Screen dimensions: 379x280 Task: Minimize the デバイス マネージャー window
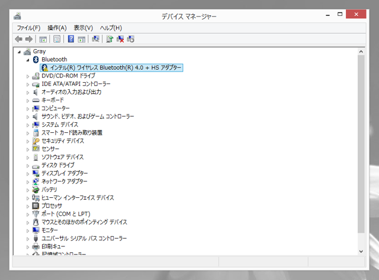pos(327,15)
